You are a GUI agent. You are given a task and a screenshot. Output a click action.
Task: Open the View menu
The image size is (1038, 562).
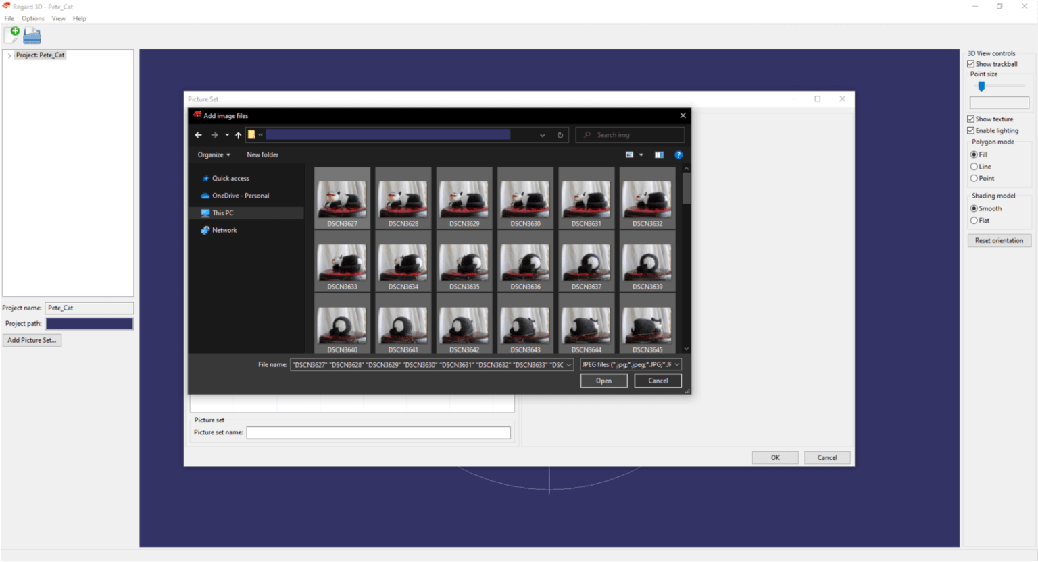tap(59, 18)
